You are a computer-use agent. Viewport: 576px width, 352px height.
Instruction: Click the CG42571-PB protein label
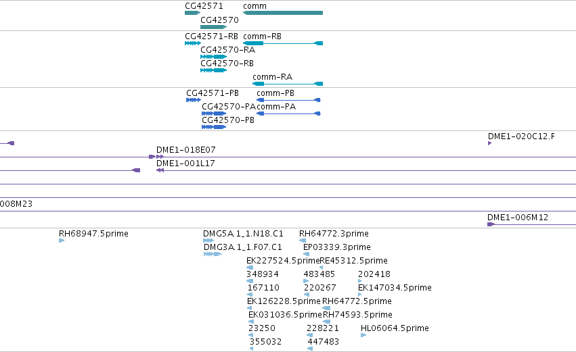tap(213, 93)
